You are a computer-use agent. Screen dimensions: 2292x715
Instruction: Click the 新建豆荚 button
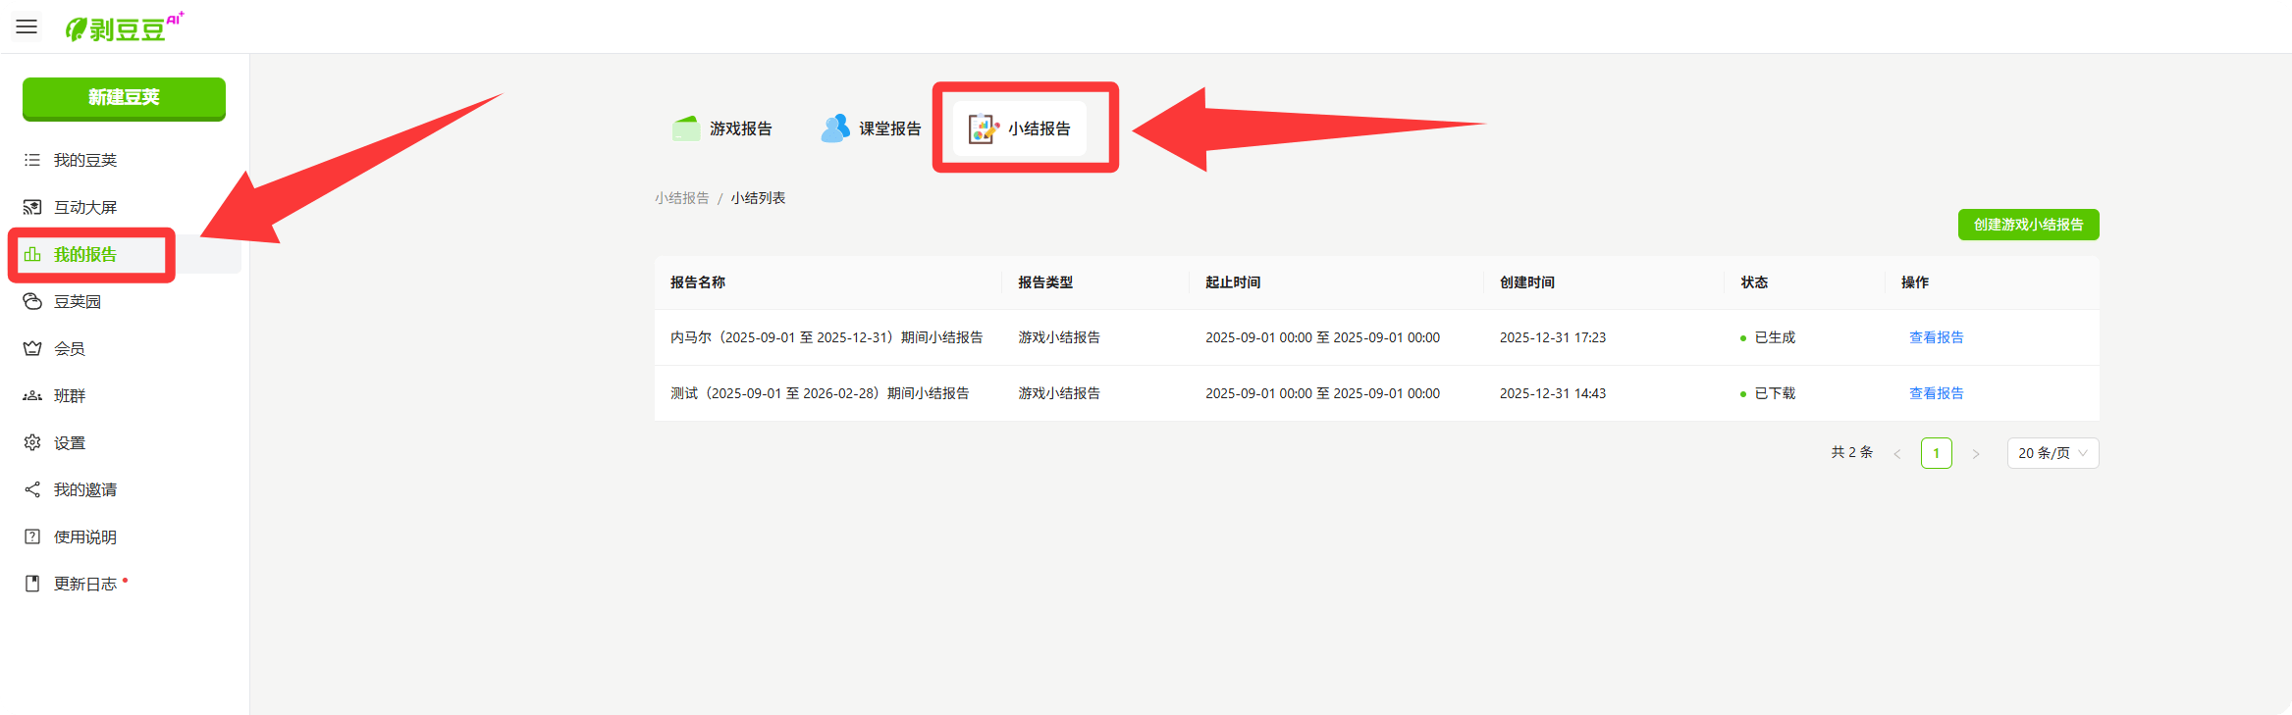pos(124,97)
